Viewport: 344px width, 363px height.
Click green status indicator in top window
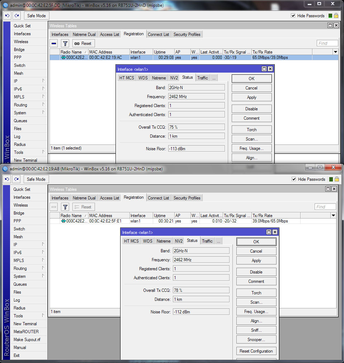point(330,16)
